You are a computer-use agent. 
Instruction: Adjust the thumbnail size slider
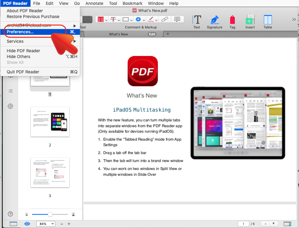tap(50, 215)
